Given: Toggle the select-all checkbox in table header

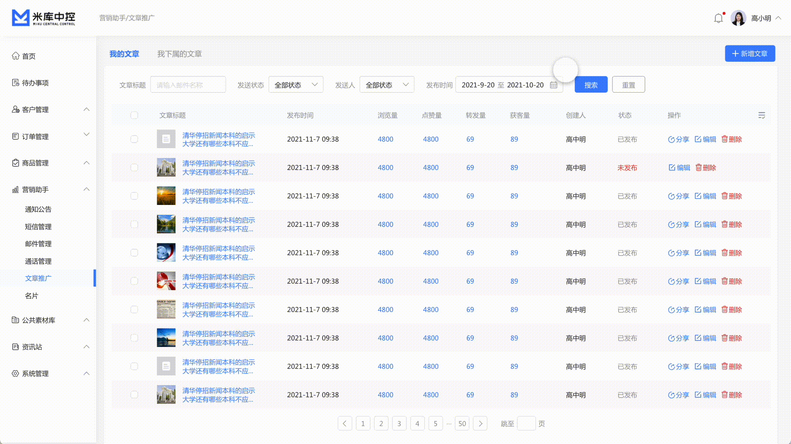Looking at the screenshot, I should pyautogui.click(x=134, y=115).
